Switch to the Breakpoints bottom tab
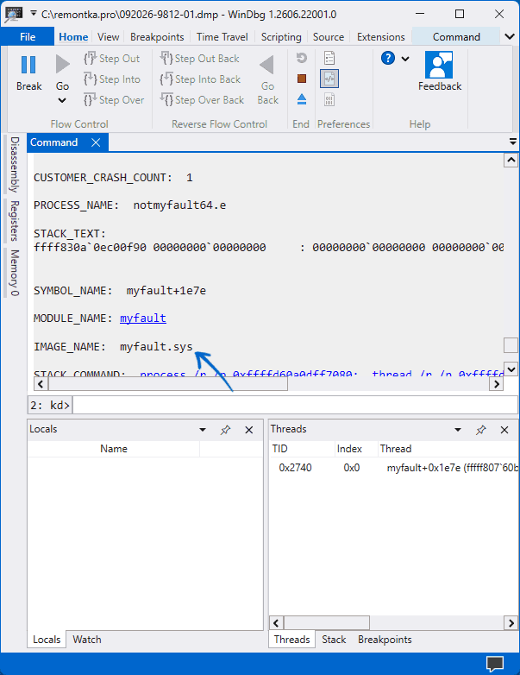Screen dimensions: 520x675 385,640
